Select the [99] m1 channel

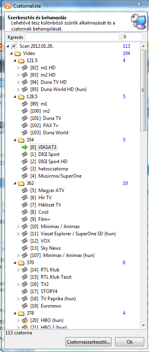pyautogui.click(x=39, y=104)
